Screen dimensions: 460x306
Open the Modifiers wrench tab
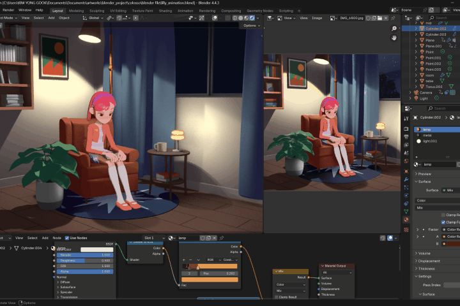click(406, 180)
